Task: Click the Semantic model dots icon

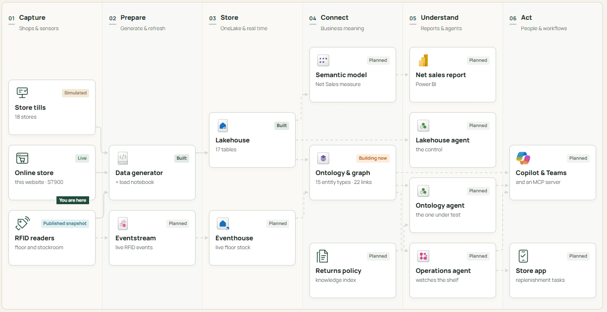Action: [323, 60]
